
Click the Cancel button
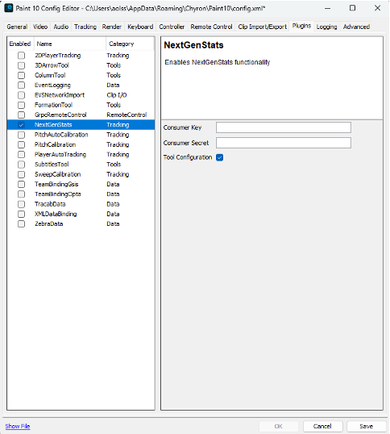[322, 426]
